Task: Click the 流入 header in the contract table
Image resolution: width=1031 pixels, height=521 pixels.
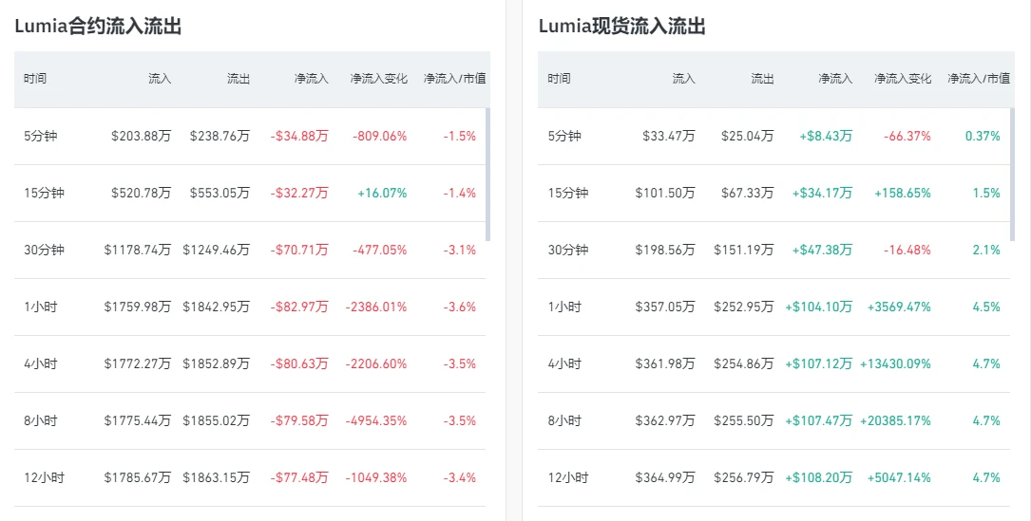Action: [159, 79]
